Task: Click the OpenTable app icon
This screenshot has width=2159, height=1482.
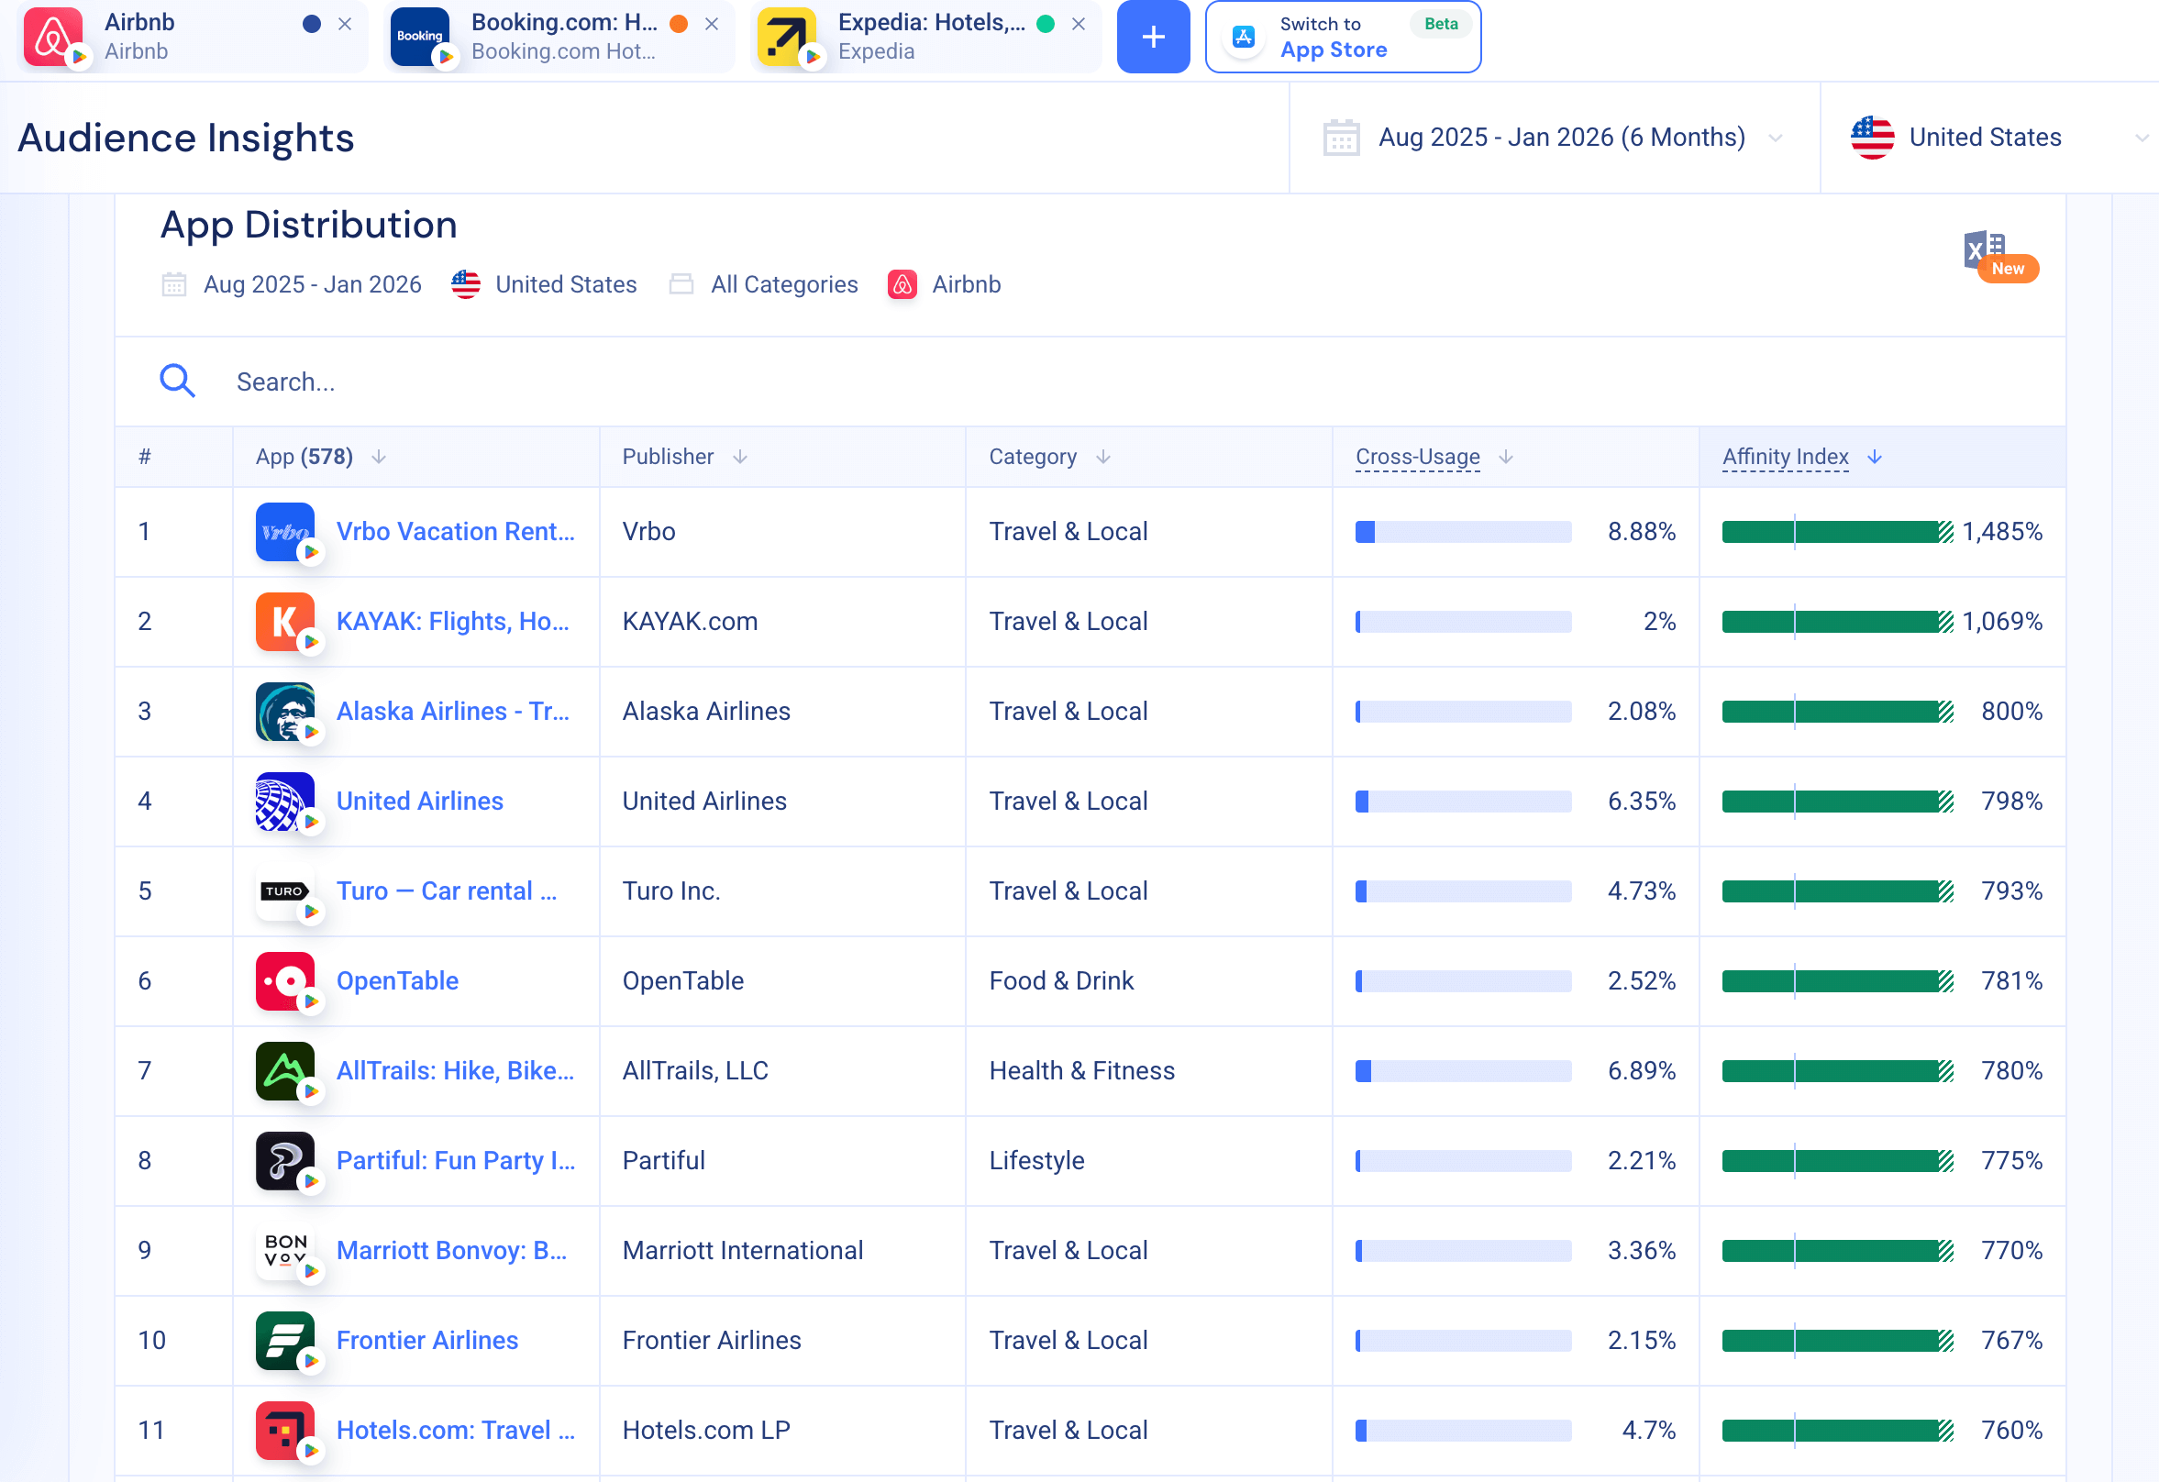Action: click(284, 981)
